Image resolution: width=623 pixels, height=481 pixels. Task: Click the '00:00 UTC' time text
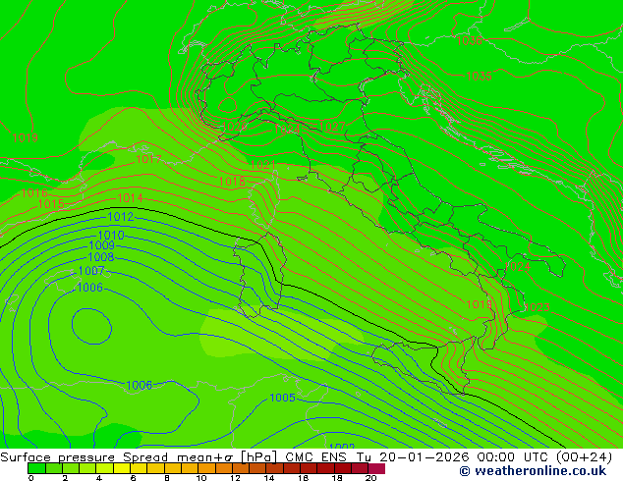click(512, 457)
